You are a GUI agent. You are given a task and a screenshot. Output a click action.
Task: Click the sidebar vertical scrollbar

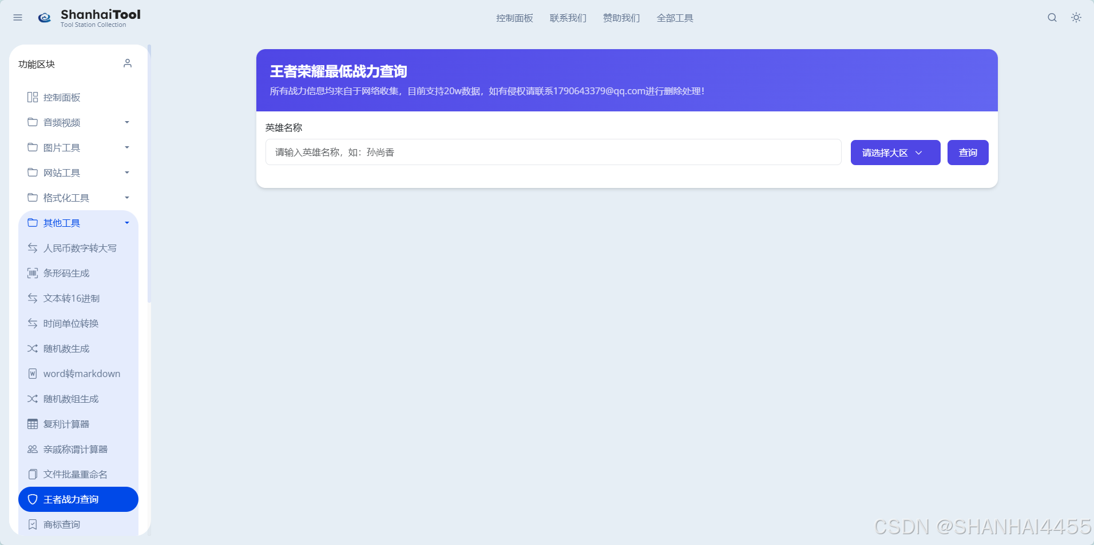tap(149, 174)
